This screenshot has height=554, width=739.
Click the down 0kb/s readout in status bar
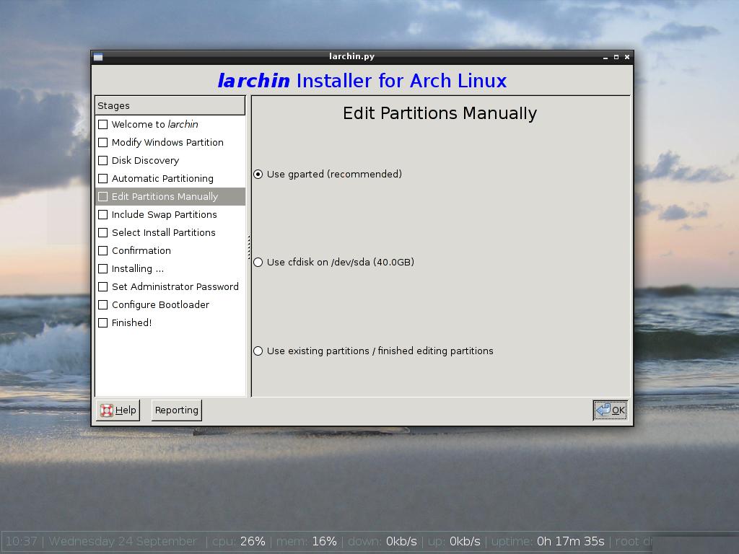pos(382,542)
